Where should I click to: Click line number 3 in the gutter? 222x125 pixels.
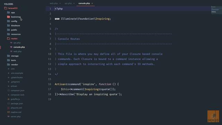[x=50, y=19]
